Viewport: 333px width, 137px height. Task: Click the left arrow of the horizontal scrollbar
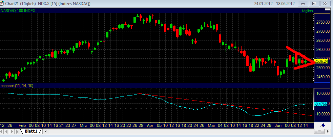(x=46, y=132)
